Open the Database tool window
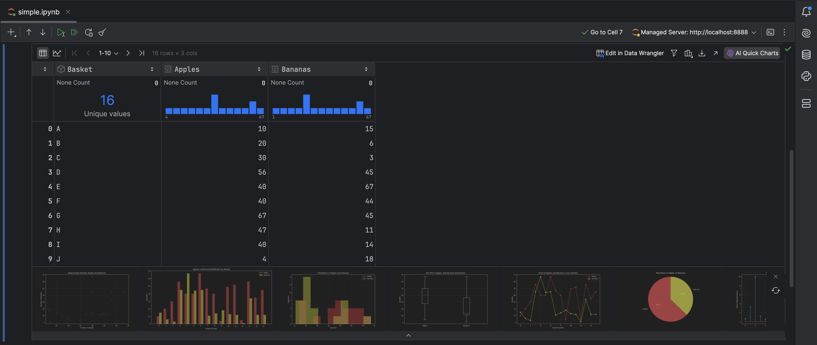This screenshot has height=345, width=817. click(806, 55)
